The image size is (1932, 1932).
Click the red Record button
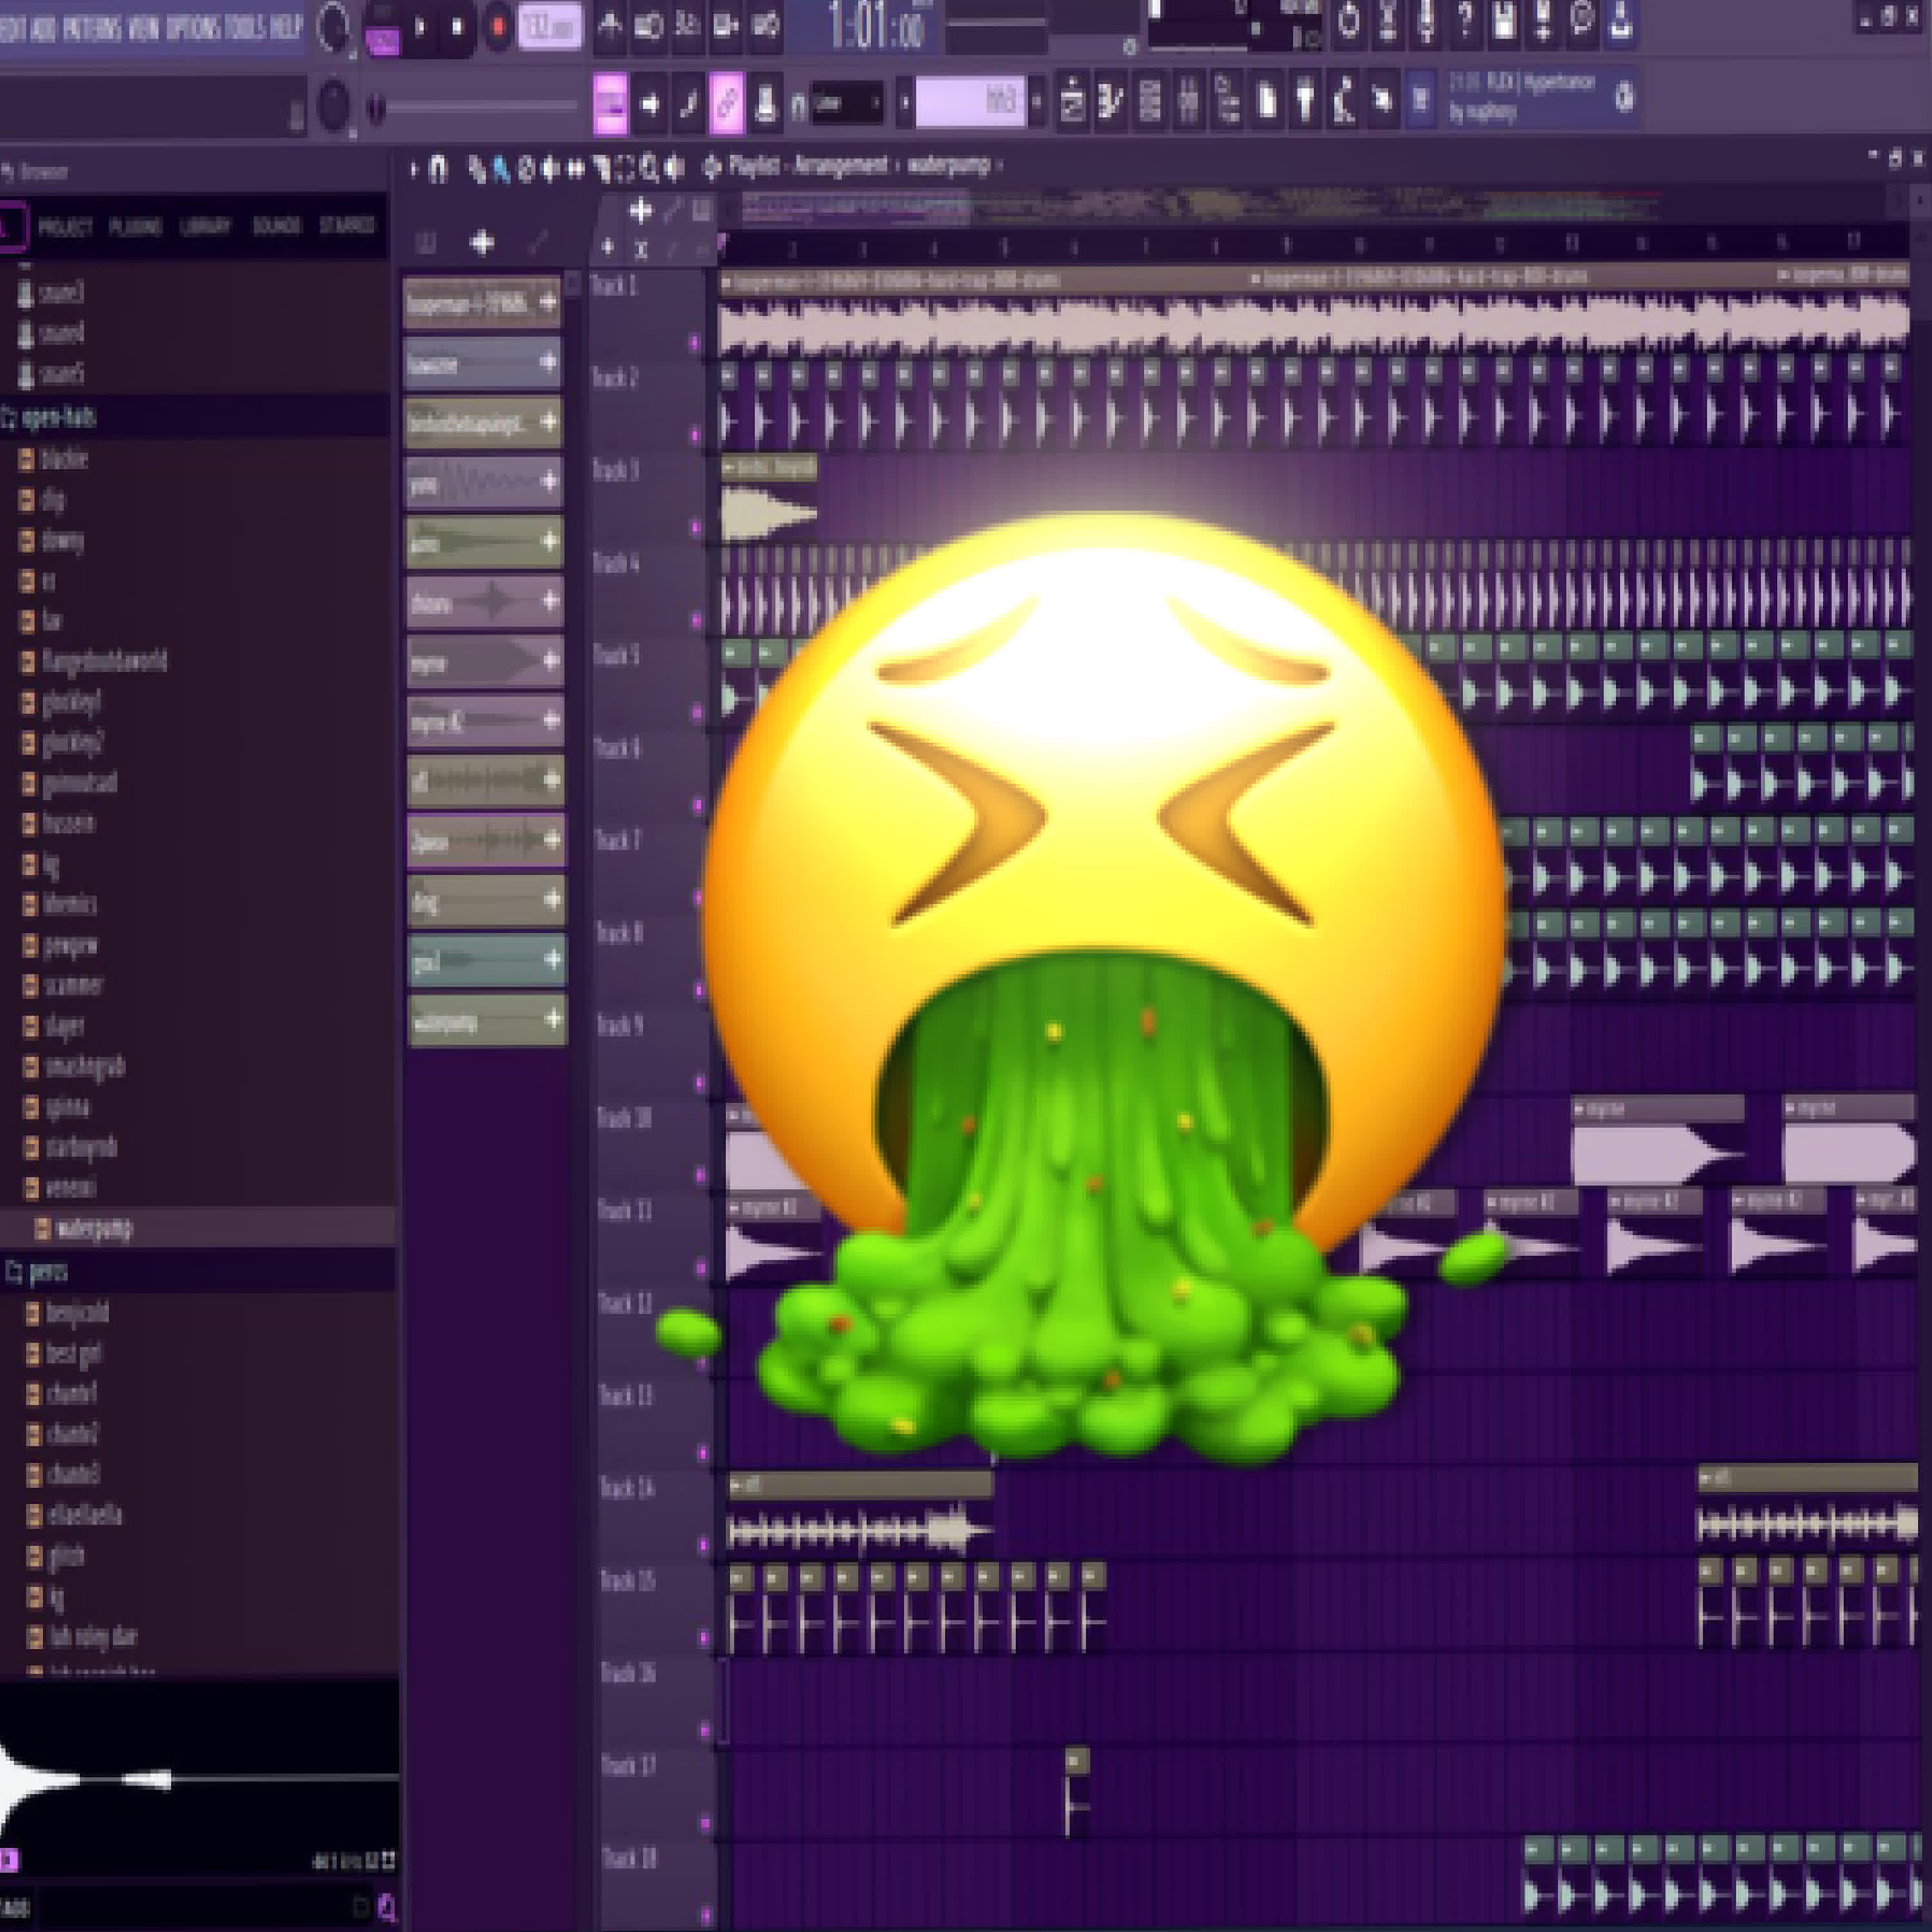tap(497, 27)
